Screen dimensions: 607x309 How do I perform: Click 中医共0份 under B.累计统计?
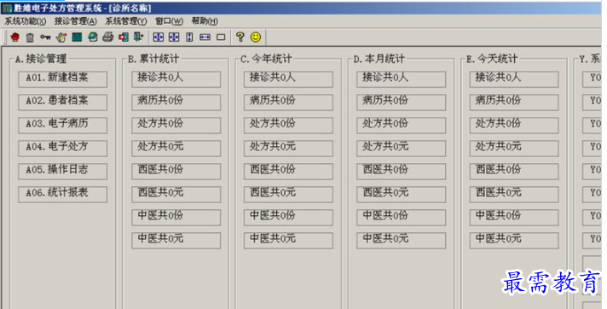(176, 218)
